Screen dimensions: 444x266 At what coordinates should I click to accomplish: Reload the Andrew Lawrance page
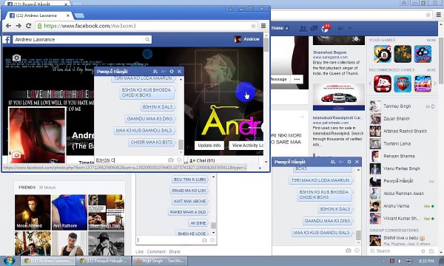coord(28,26)
